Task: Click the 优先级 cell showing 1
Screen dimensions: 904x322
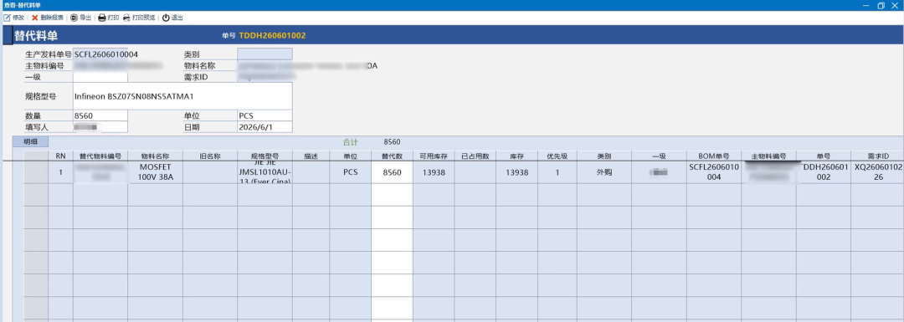Action: tap(557, 172)
